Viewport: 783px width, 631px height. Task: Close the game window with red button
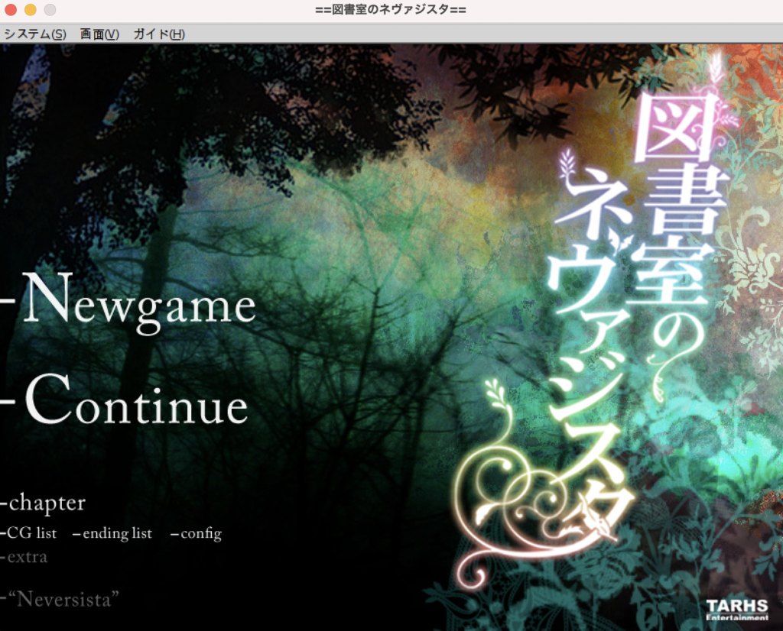(11, 9)
